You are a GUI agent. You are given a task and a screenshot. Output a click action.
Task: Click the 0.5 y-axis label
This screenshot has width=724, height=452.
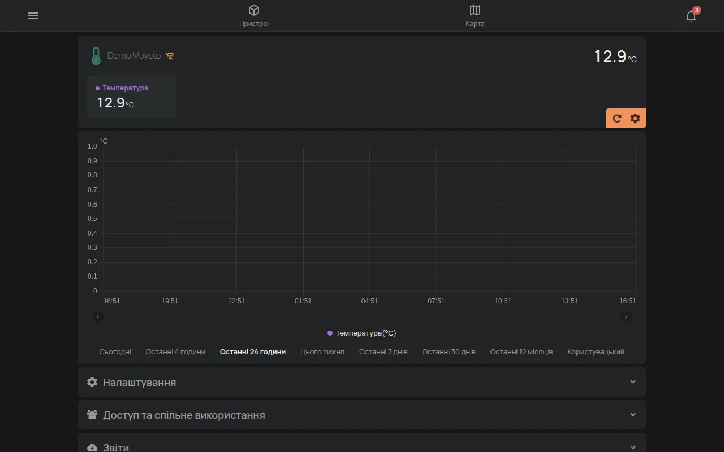[x=92, y=219]
